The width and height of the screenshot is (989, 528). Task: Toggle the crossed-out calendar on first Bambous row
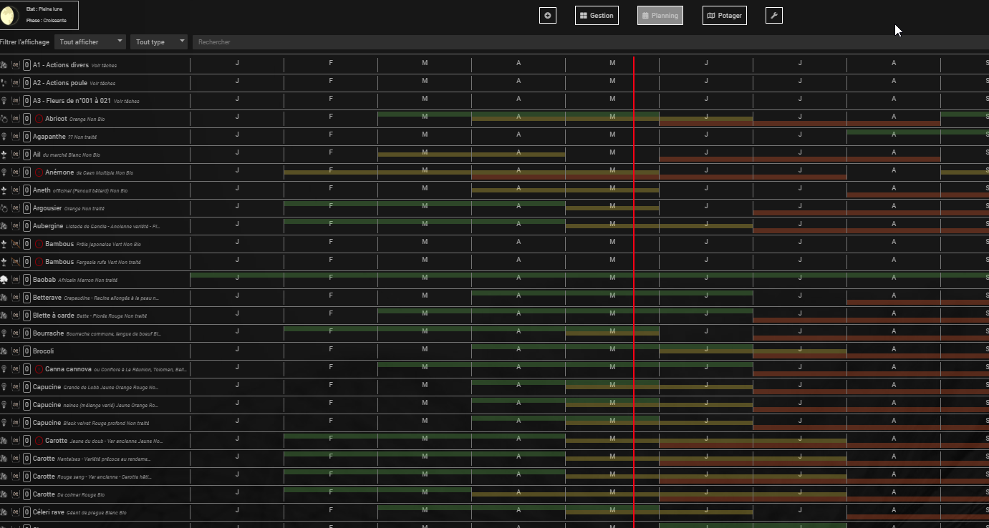tap(15, 244)
